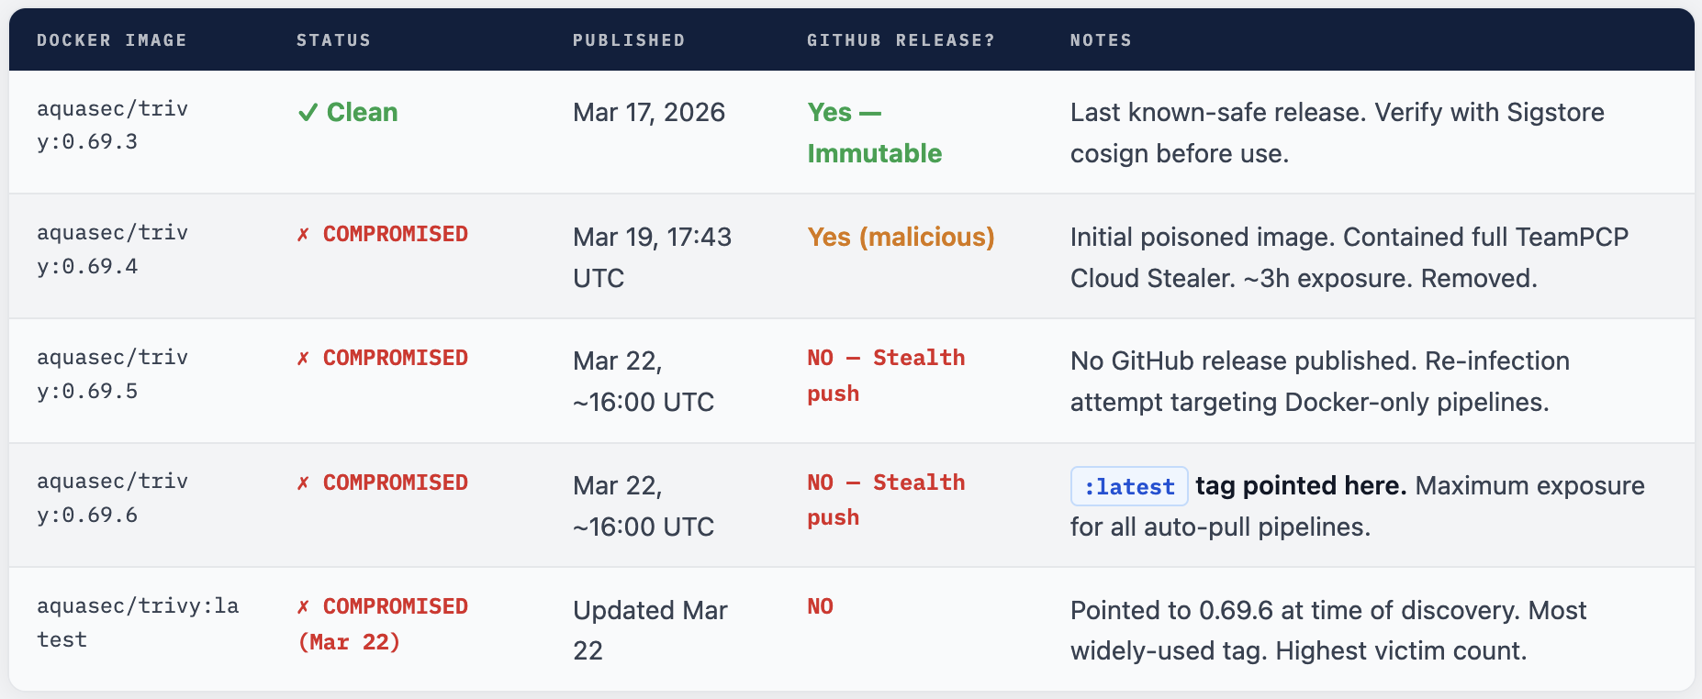Screen dimensions: 1702x699
Task: Click the red X in the 0.69.5 row
Action: pyautogui.click(x=303, y=359)
